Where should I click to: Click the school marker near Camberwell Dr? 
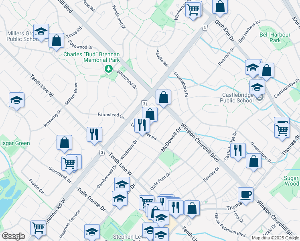pos(122,185)
